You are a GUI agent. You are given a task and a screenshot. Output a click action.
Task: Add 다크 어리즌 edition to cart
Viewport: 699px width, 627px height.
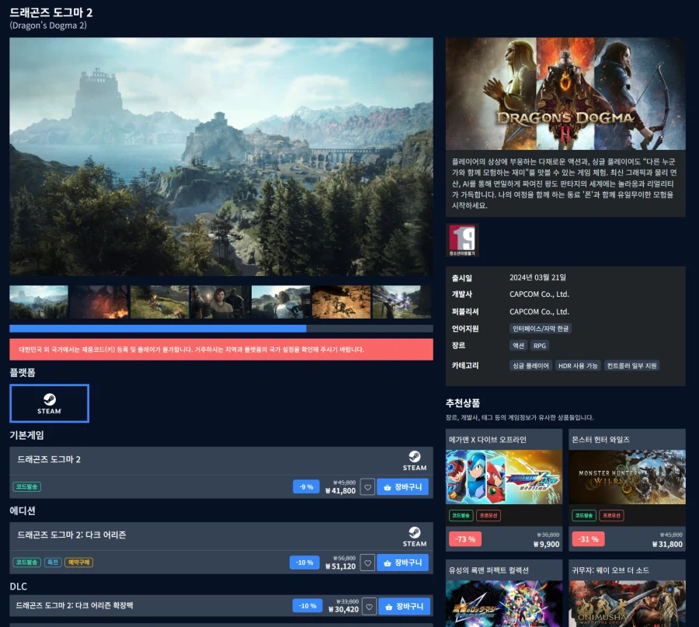402,563
